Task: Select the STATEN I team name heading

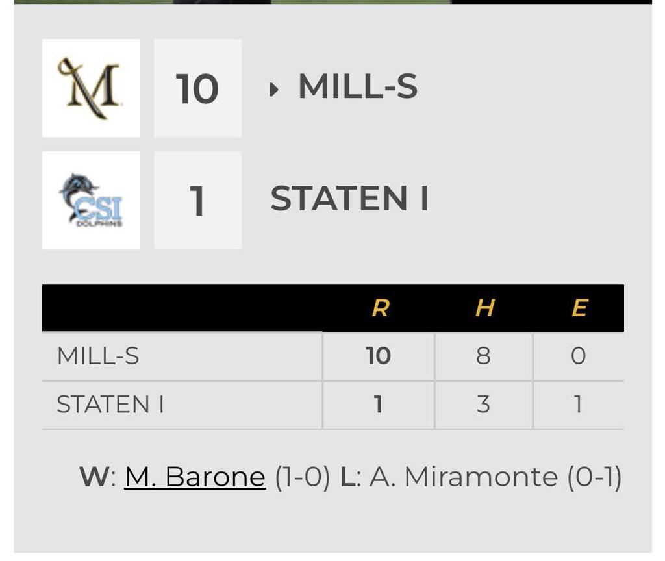Action: coord(349,199)
